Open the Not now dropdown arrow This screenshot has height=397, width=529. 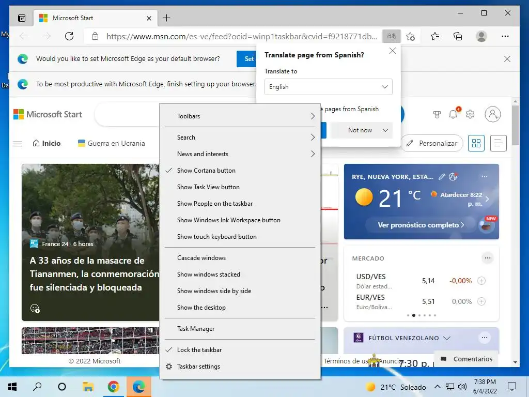(x=385, y=130)
